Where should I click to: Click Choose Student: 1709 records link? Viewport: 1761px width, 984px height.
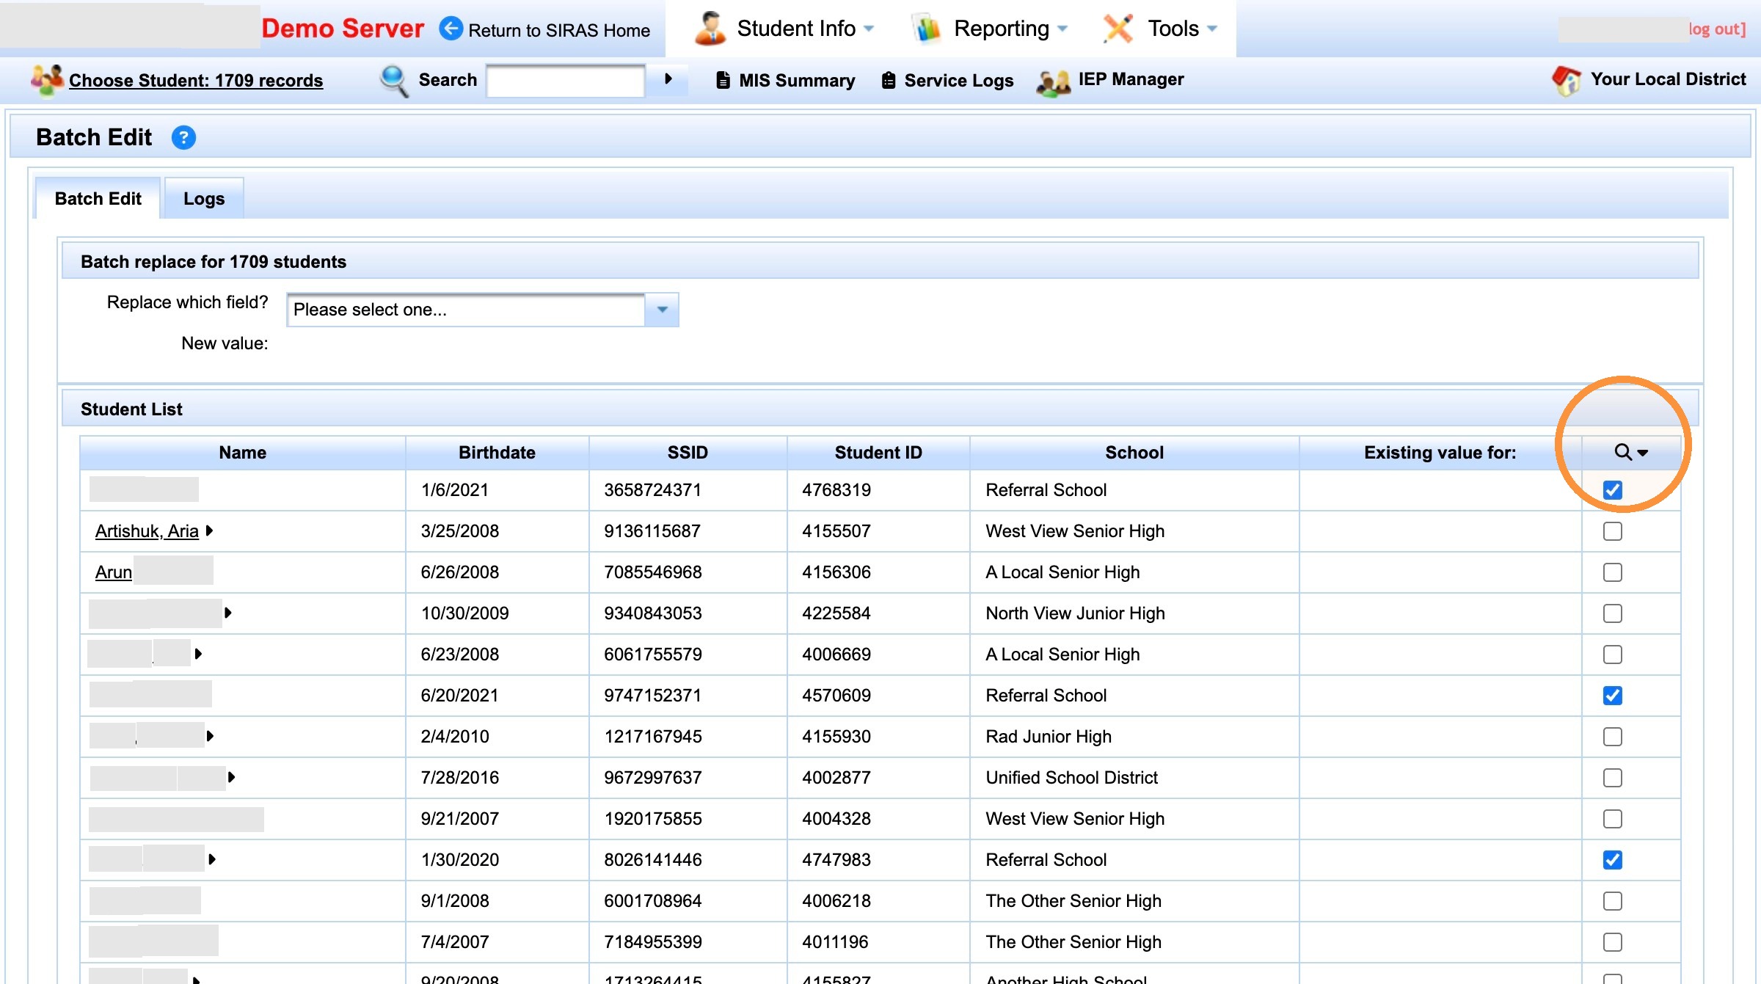click(x=196, y=80)
